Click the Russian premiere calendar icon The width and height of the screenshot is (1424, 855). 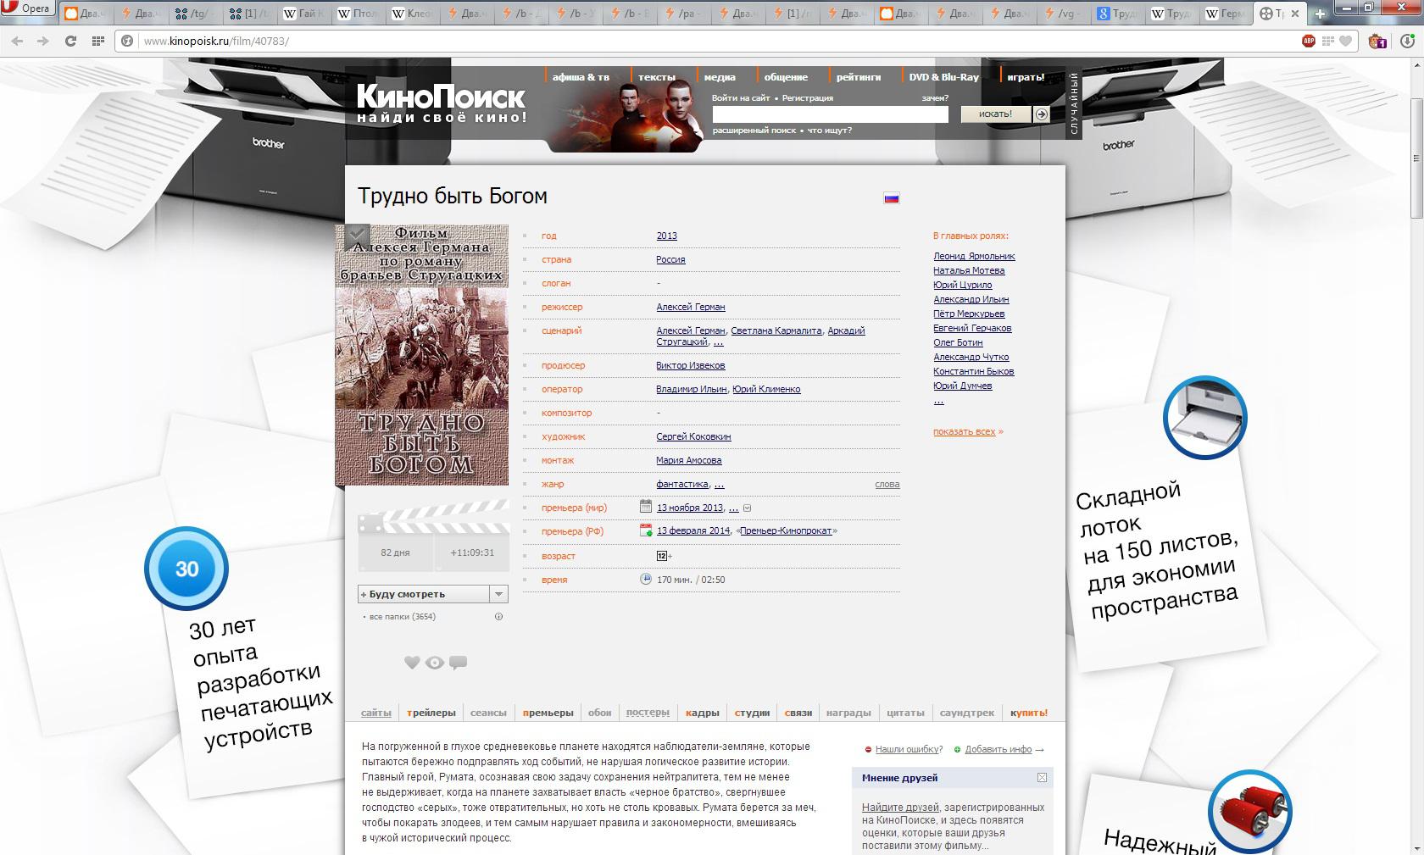[646, 530]
